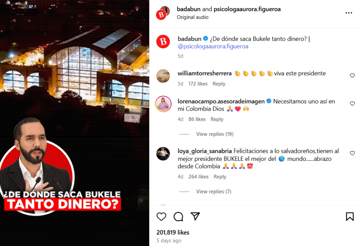Reply to loya_gloria_sanabria's comment
The image size is (358, 246).
[220, 177]
